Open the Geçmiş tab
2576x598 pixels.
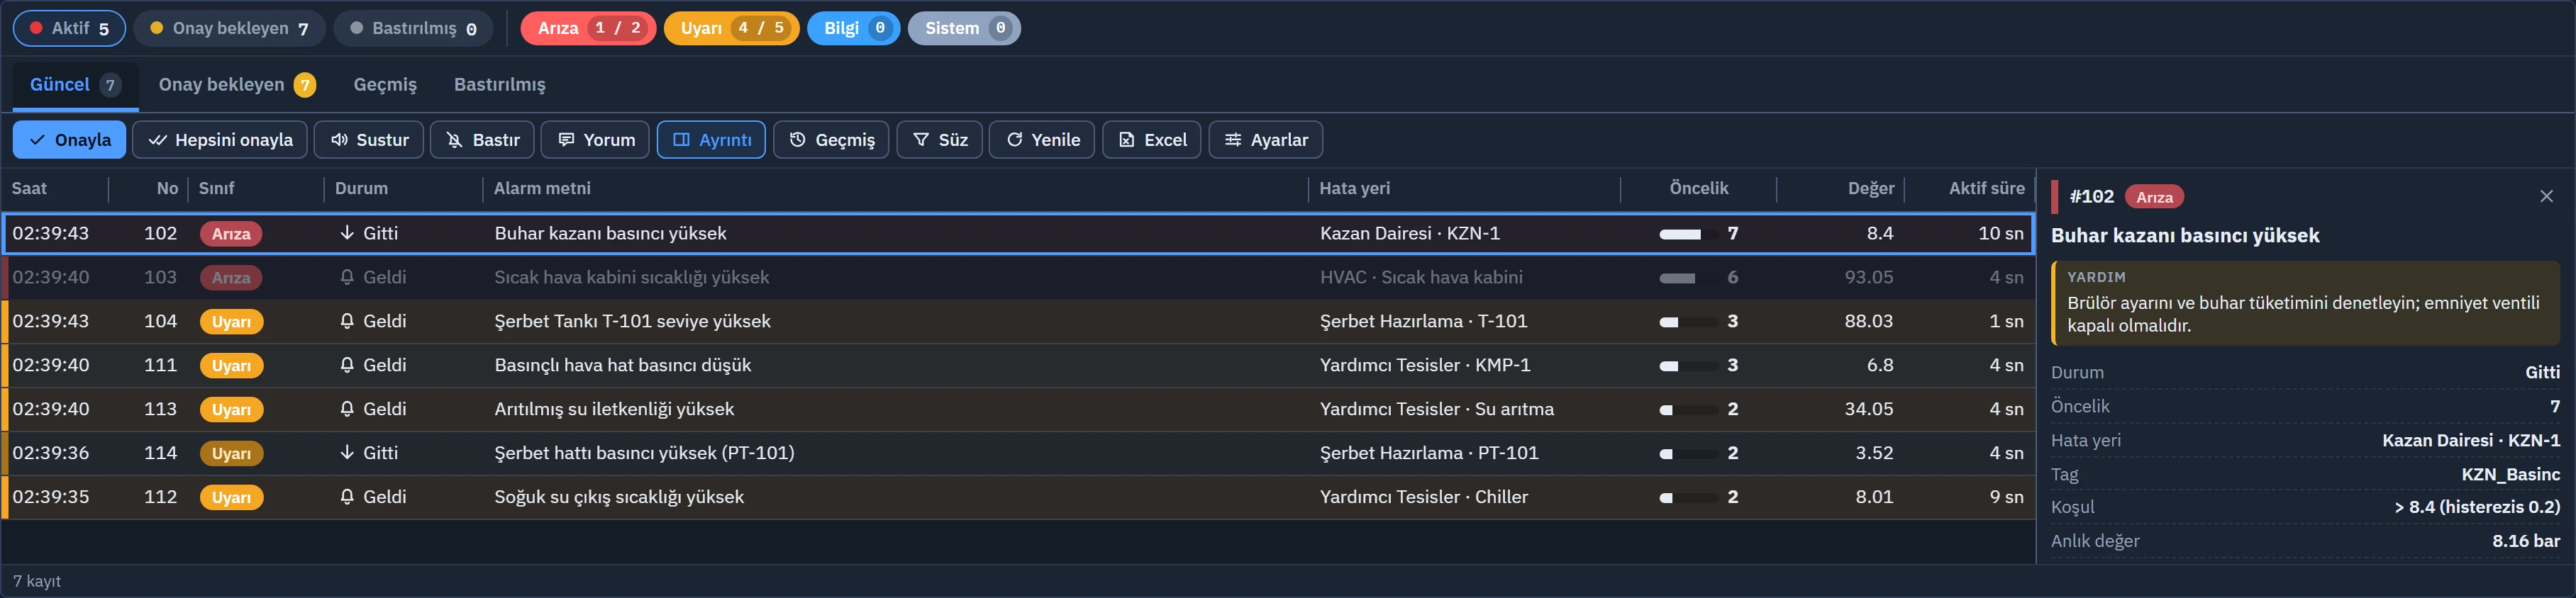[x=385, y=85]
